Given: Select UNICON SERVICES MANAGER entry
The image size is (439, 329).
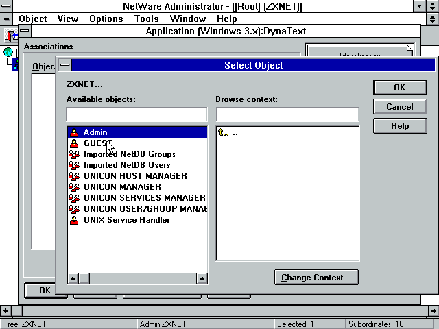Looking at the screenshot, I should [137, 197].
